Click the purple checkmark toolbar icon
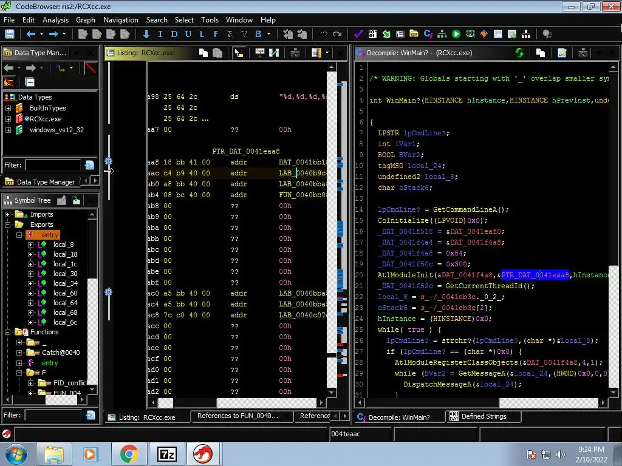This screenshot has height=466, width=622. (358, 34)
